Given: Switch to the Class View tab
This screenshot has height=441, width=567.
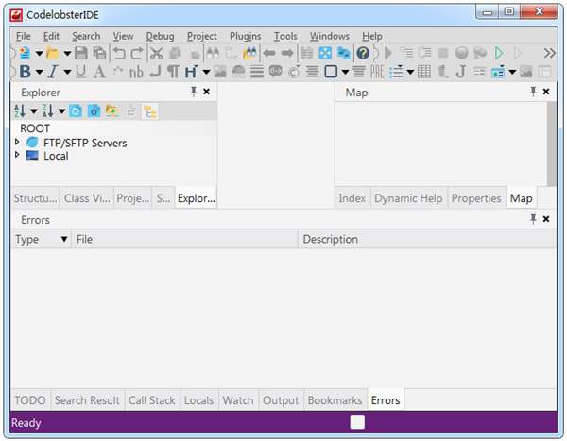Looking at the screenshot, I should 87,198.
